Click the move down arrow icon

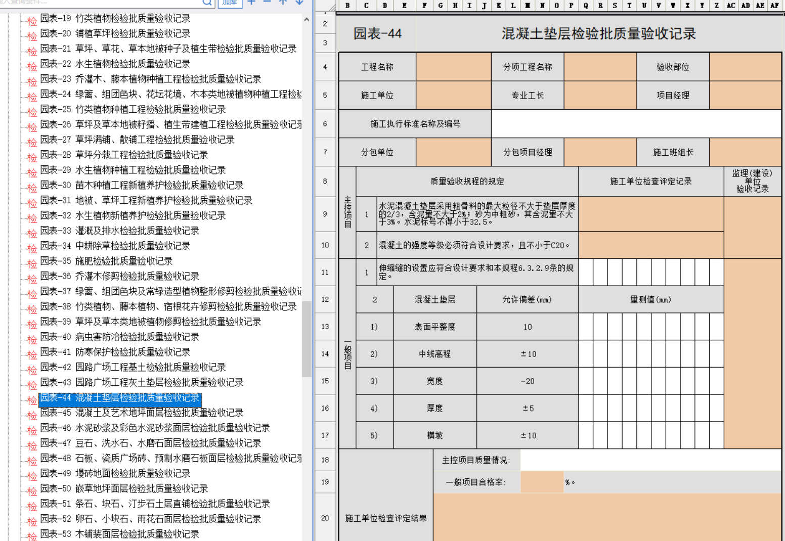(299, 3)
